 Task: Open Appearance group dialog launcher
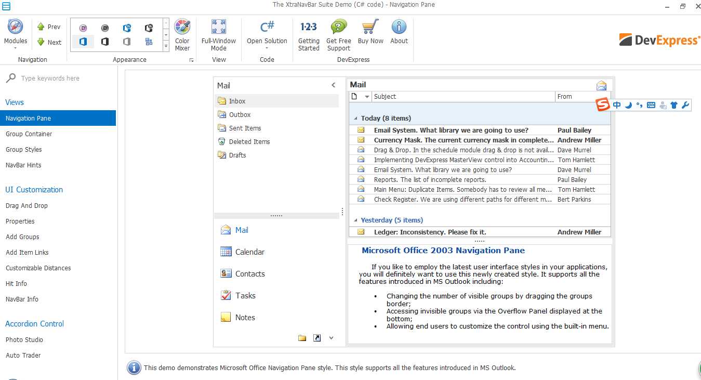(191, 60)
